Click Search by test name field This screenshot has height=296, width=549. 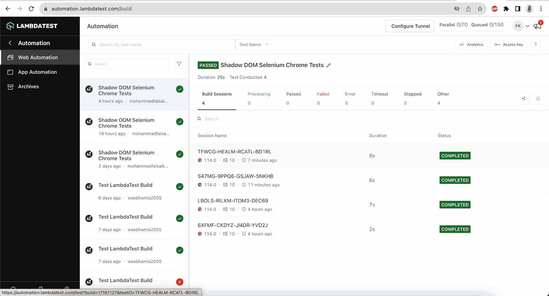pyautogui.click(x=162, y=45)
